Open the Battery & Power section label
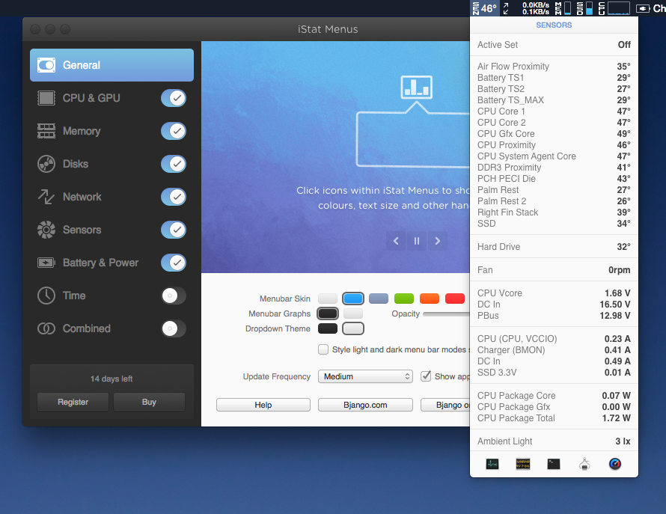The width and height of the screenshot is (666, 514). pos(101,263)
